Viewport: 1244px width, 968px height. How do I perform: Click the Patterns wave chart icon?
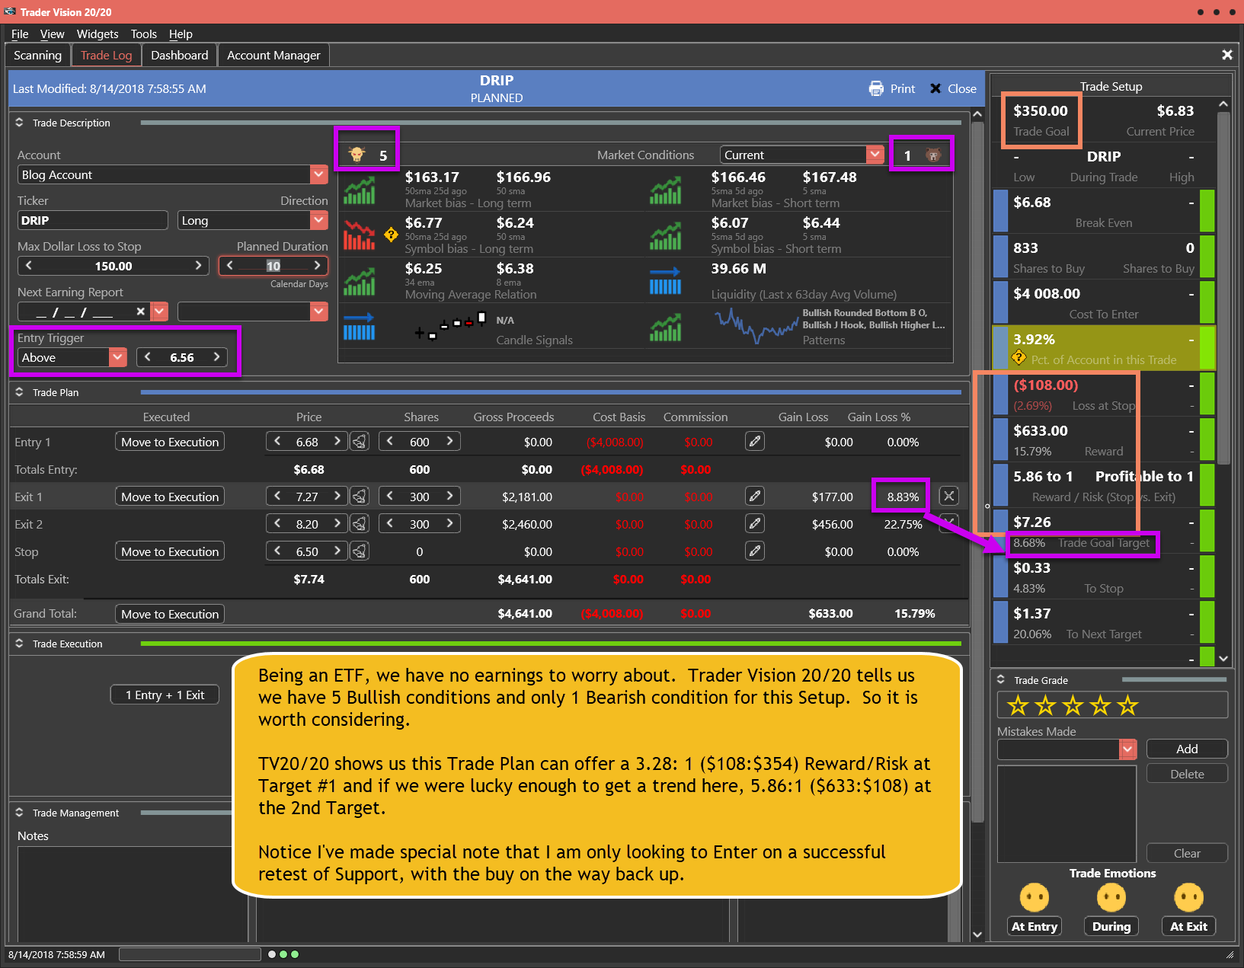pyautogui.click(x=756, y=326)
